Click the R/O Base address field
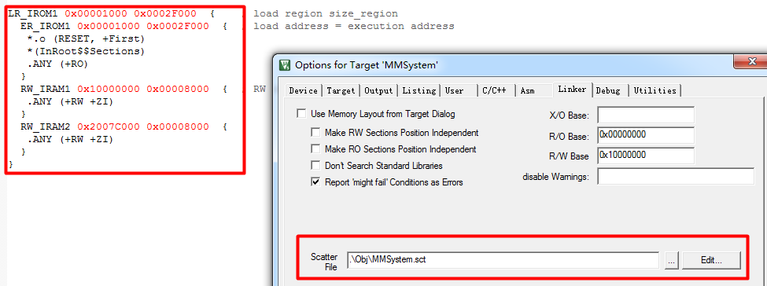767x286 pixels. click(x=646, y=135)
